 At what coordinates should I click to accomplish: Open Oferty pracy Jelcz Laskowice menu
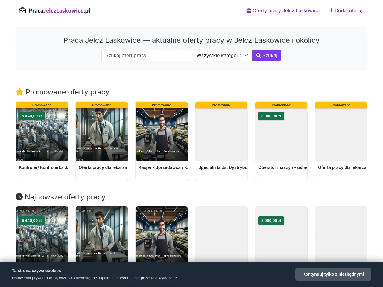[x=283, y=10]
